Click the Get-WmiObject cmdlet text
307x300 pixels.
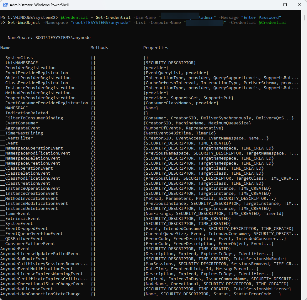(25, 22)
